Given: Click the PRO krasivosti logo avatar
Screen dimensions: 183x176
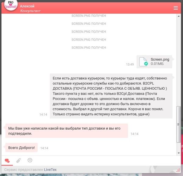Looking at the screenshot, I should click(11, 5).
